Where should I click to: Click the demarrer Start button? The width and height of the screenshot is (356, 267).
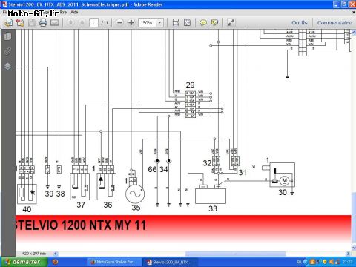pos(24,262)
